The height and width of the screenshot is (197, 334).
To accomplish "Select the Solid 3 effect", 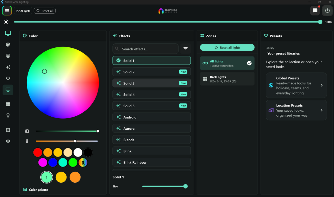I will point(152,83).
